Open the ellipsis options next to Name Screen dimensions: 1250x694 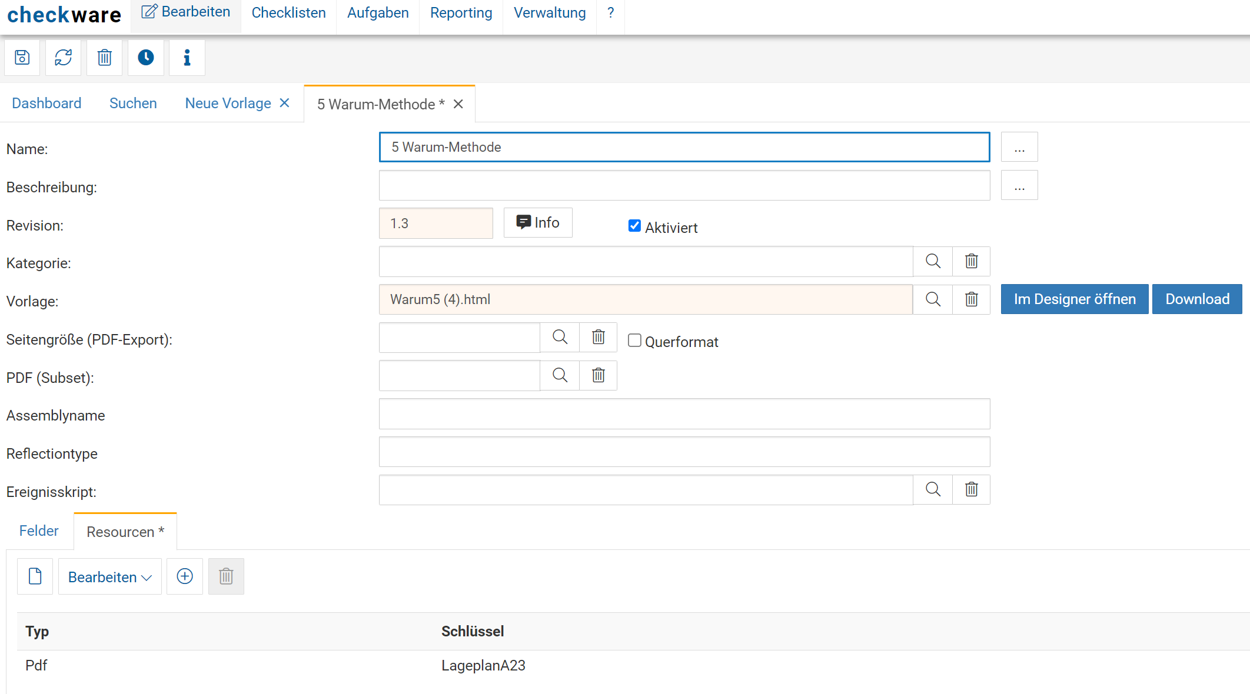coord(1019,147)
